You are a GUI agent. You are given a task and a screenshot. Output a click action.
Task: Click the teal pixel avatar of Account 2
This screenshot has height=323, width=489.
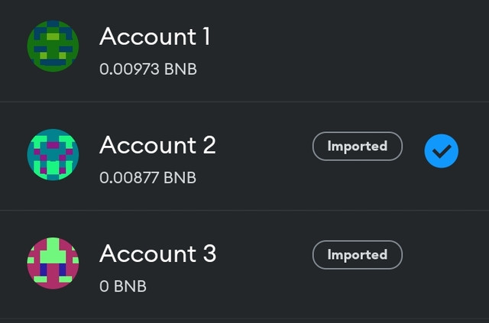(x=53, y=155)
